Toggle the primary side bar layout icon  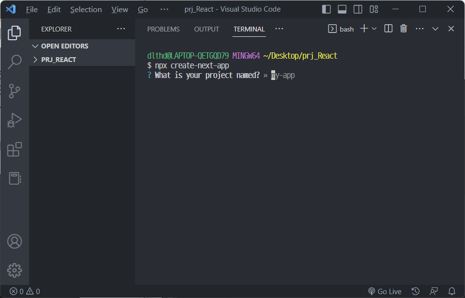tap(326, 9)
